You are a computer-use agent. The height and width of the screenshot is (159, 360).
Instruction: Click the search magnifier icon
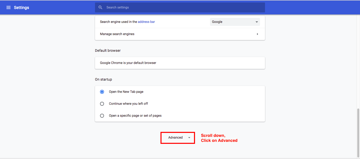coord(100,7)
